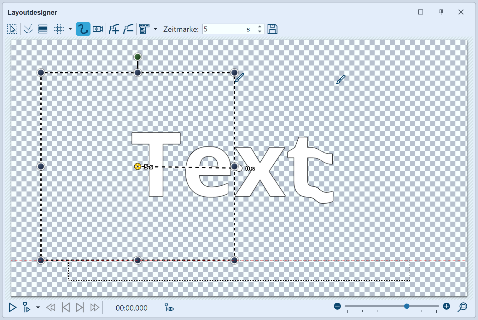Open the grid options dropdown arrow

pyautogui.click(x=70, y=29)
